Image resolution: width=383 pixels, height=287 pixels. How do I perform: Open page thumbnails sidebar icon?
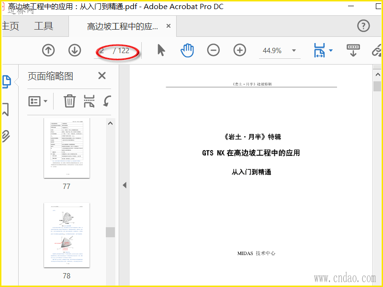point(7,81)
